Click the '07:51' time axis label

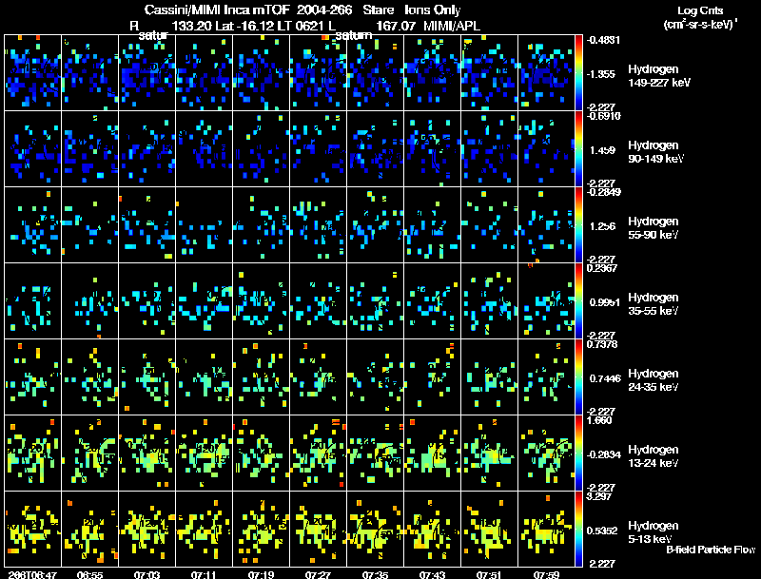pyautogui.click(x=489, y=574)
